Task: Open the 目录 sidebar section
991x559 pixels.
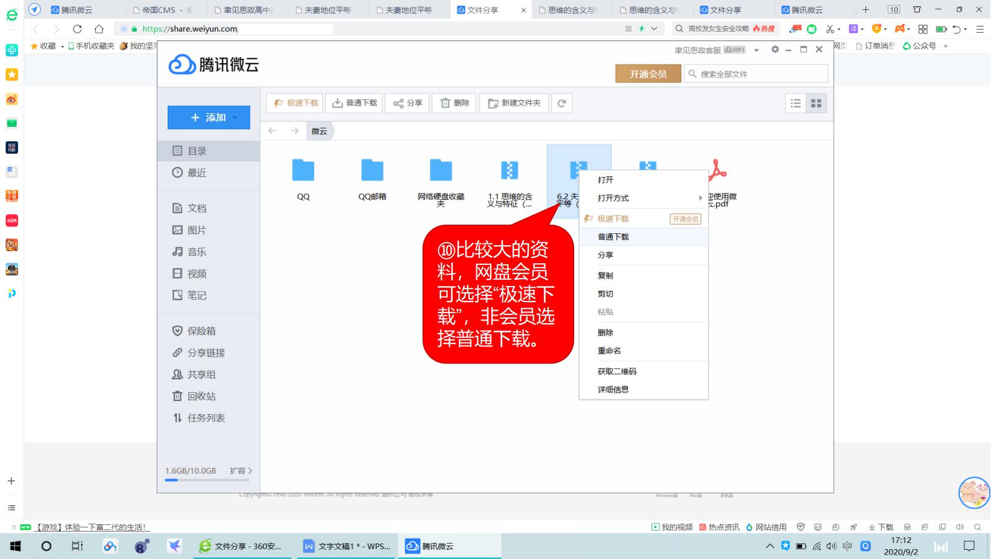Action: (208, 150)
